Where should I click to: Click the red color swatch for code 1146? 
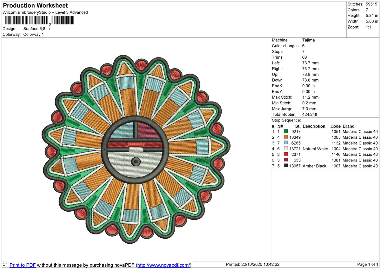[286, 154]
